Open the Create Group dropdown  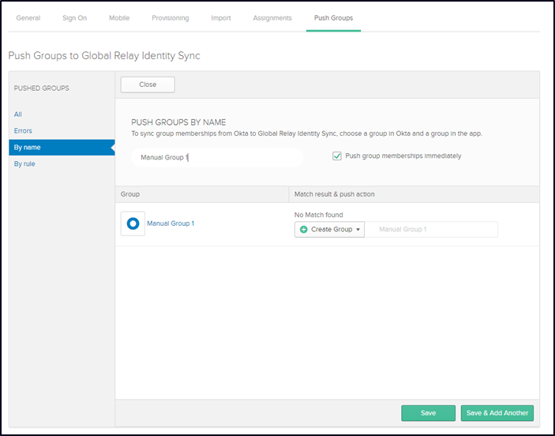click(x=329, y=230)
